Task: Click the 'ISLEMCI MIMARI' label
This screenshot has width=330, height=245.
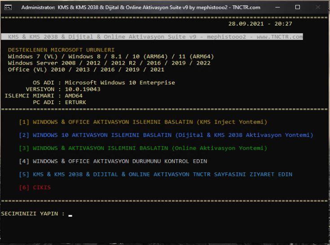Action: pos(30,96)
